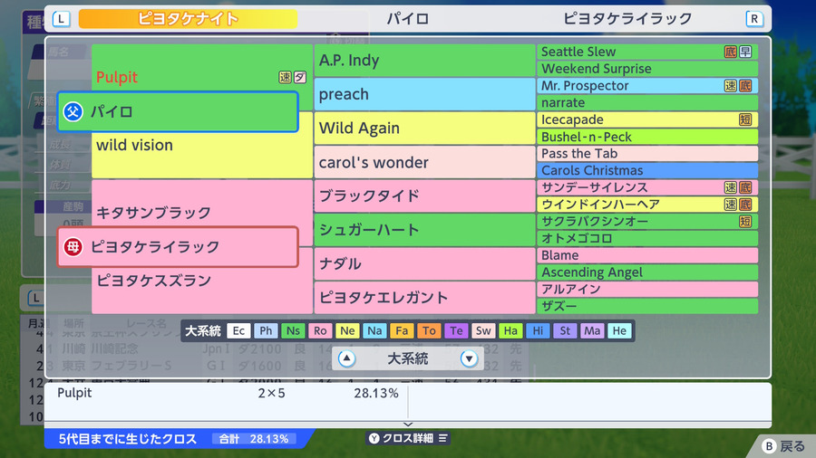Select the Weekend Surprise row
The image size is (816, 458).
647,69
